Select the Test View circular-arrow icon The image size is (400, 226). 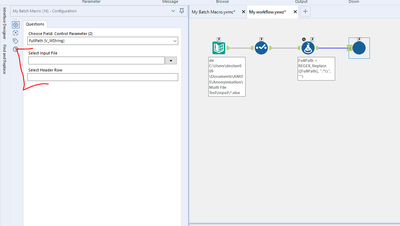point(16,33)
